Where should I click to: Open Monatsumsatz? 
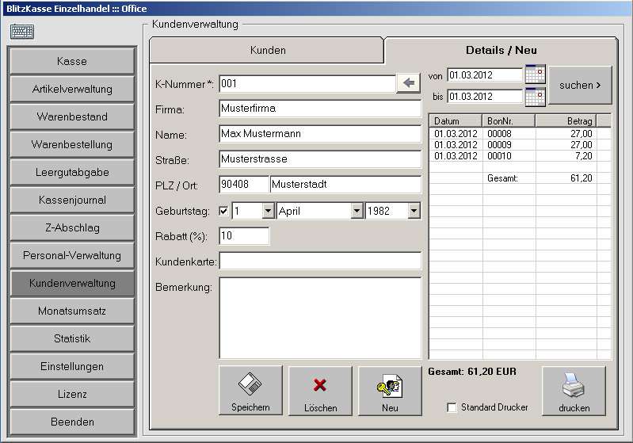coord(72,311)
